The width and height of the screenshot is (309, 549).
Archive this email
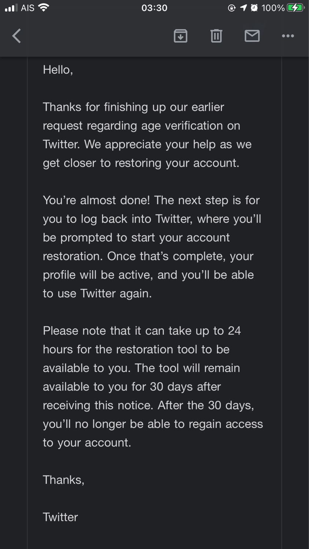point(180,36)
